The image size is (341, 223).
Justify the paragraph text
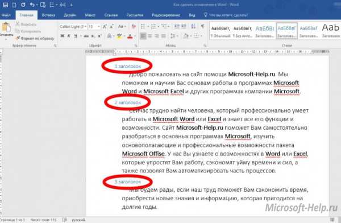point(164,36)
